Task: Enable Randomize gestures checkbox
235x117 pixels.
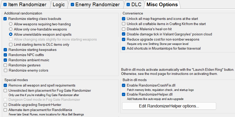Action: pos(5,65)
